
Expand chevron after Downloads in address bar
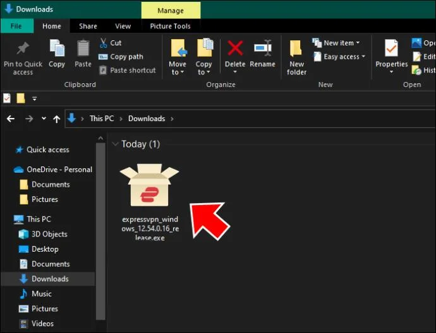point(172,119)
